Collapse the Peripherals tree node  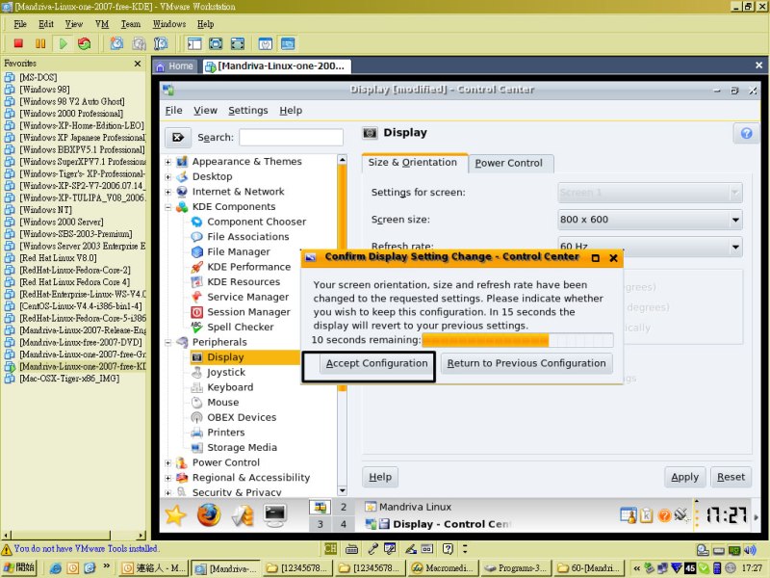coord(167,343)
